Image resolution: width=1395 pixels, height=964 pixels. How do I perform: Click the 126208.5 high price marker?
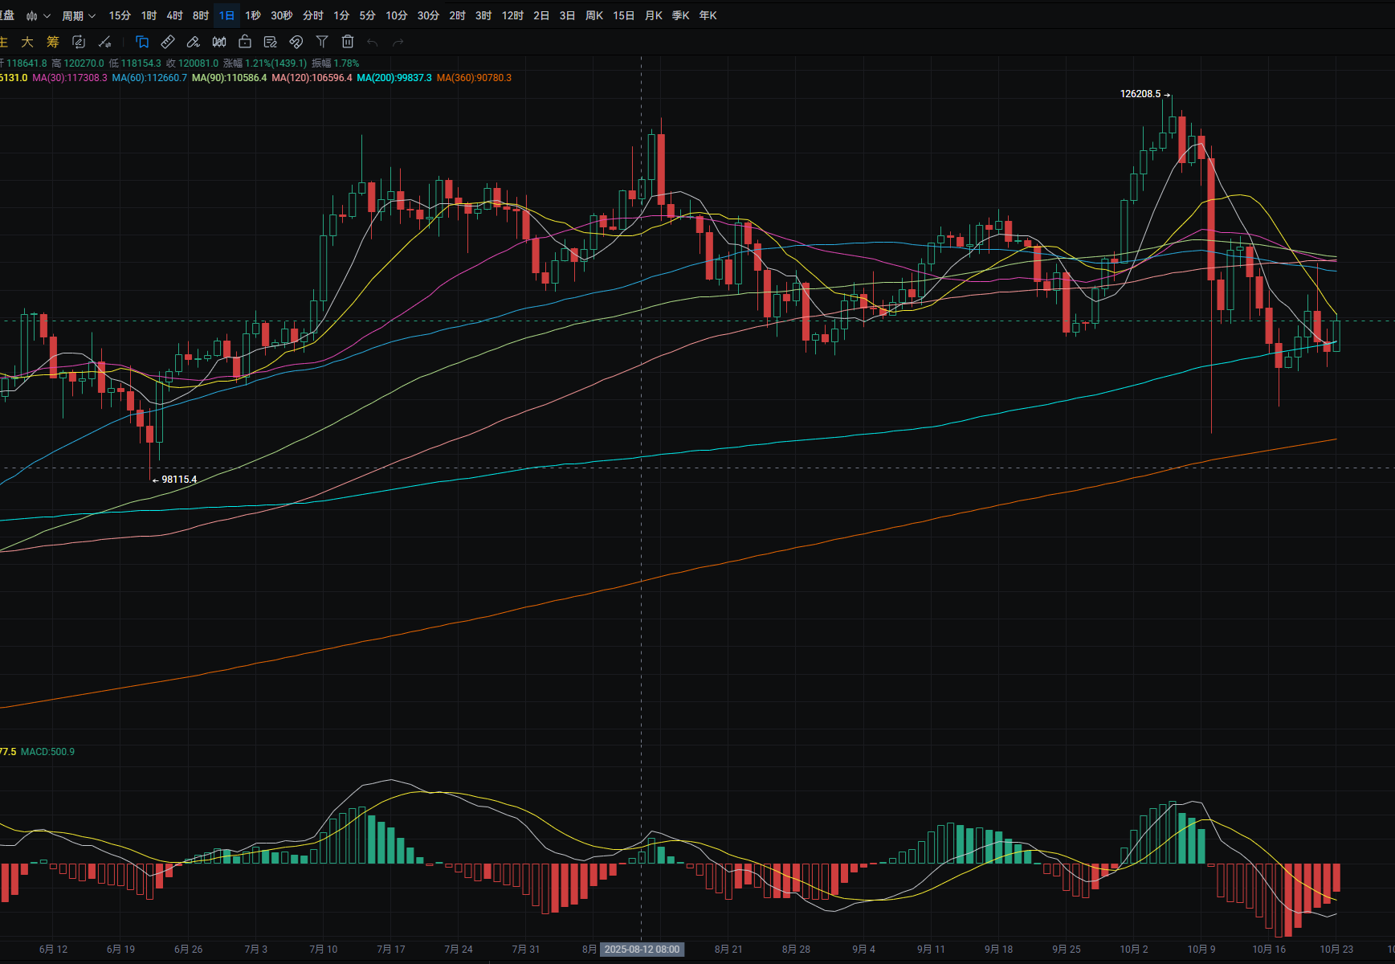click(1140, 94)
